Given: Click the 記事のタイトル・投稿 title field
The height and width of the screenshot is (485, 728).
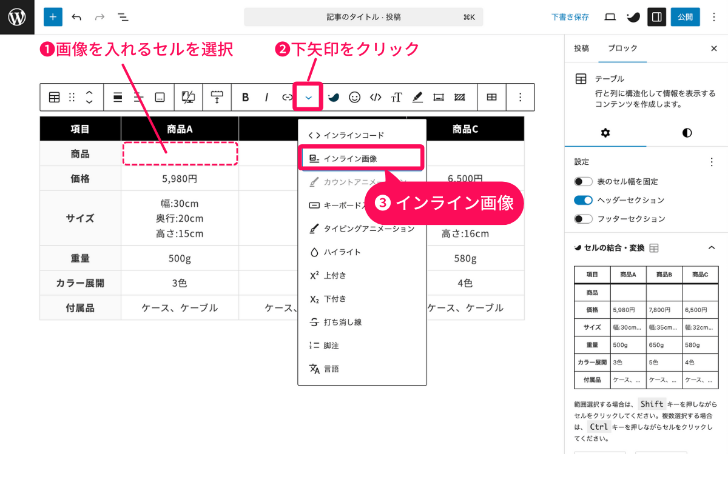Looking at the screenshot, I should pos(364,17).
